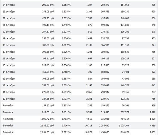Select the 0.855 % percentage value
This screenshot has width=158, height=135.
click(66, 79)
